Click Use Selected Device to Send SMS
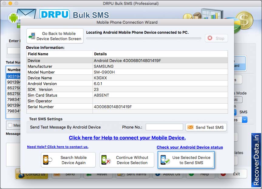 tap(186, 160)
